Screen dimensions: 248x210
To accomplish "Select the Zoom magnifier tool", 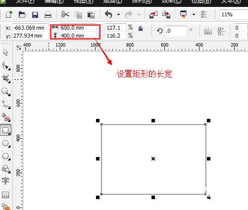I will tap(6, 92).
